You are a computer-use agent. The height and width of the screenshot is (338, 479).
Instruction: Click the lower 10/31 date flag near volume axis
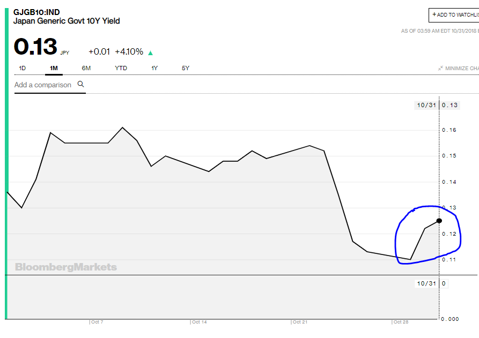426,283
